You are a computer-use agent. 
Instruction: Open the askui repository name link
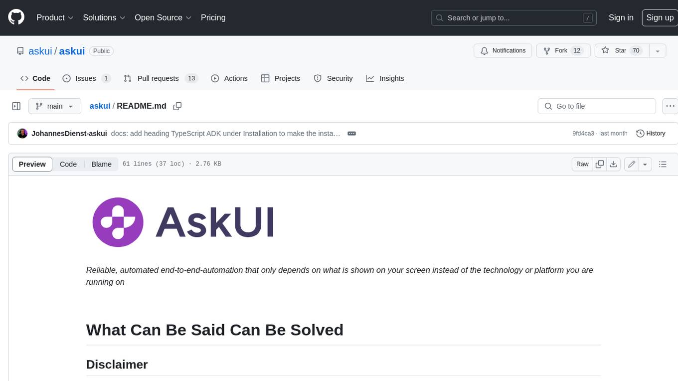click(72, 51)
